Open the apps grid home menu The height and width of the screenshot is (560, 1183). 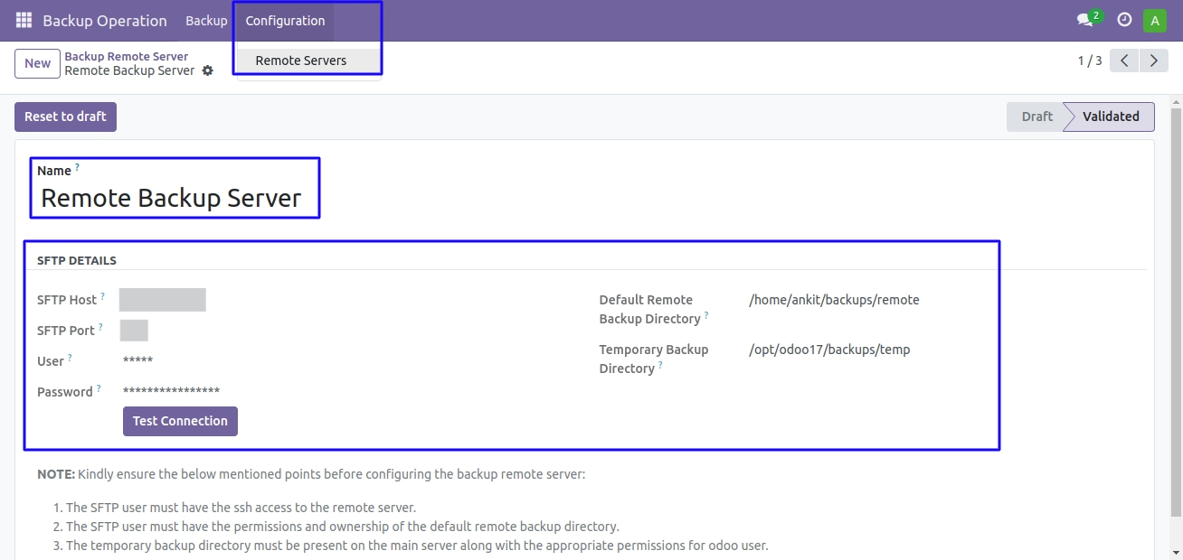(24, 20)
